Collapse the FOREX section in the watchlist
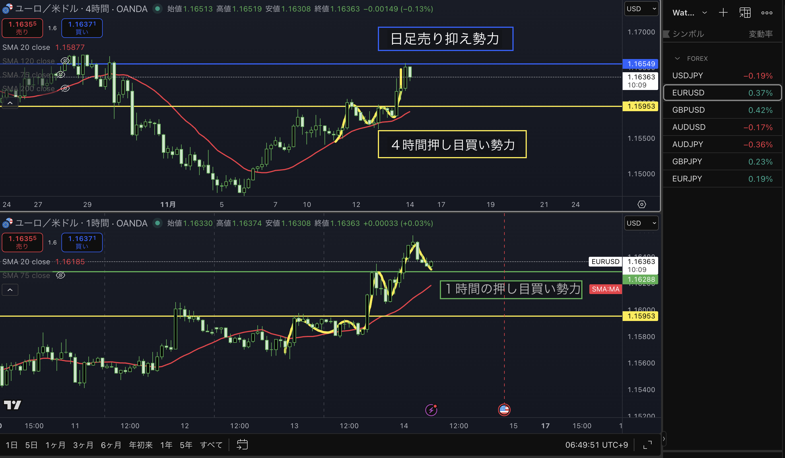785x458 pixels. pyautogui.click(x=677, y=58)
